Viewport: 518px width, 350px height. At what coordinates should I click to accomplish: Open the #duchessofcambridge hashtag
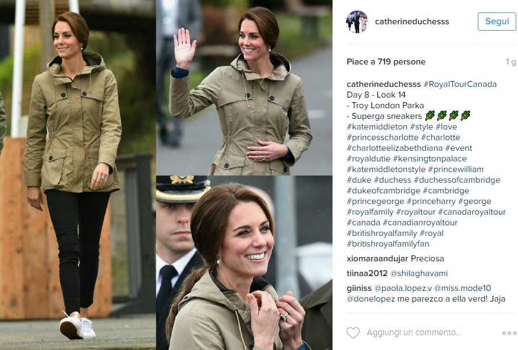click(x=457, y=180)
